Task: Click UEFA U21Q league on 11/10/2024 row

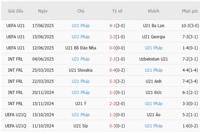Action: [16, 126]
